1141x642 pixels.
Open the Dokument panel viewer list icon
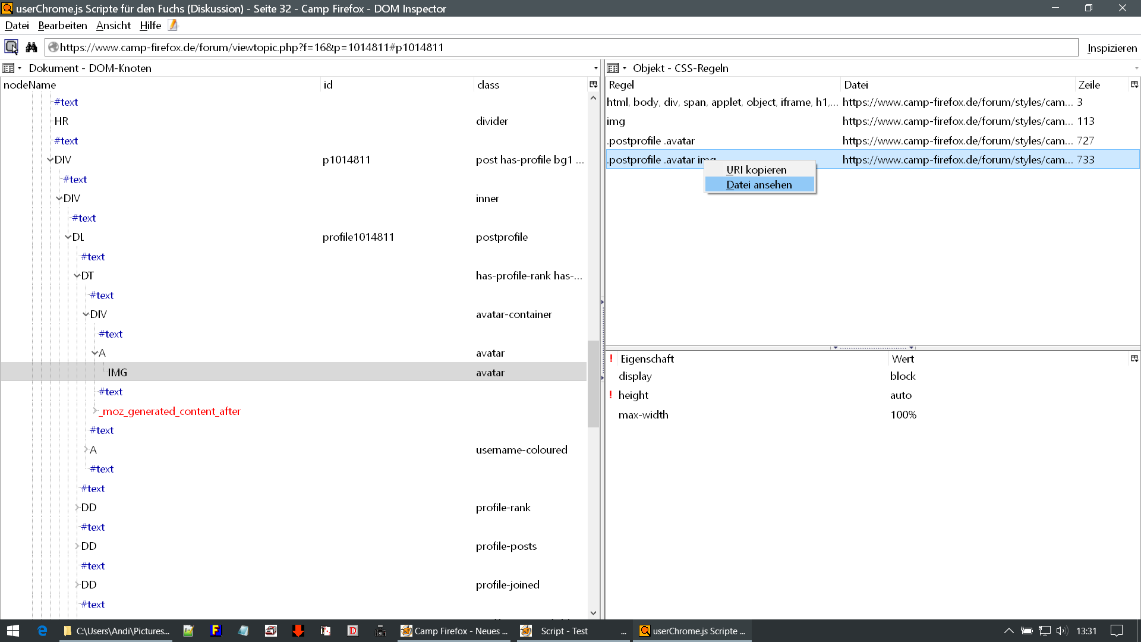pyautogui.click(x=9, y=68)
